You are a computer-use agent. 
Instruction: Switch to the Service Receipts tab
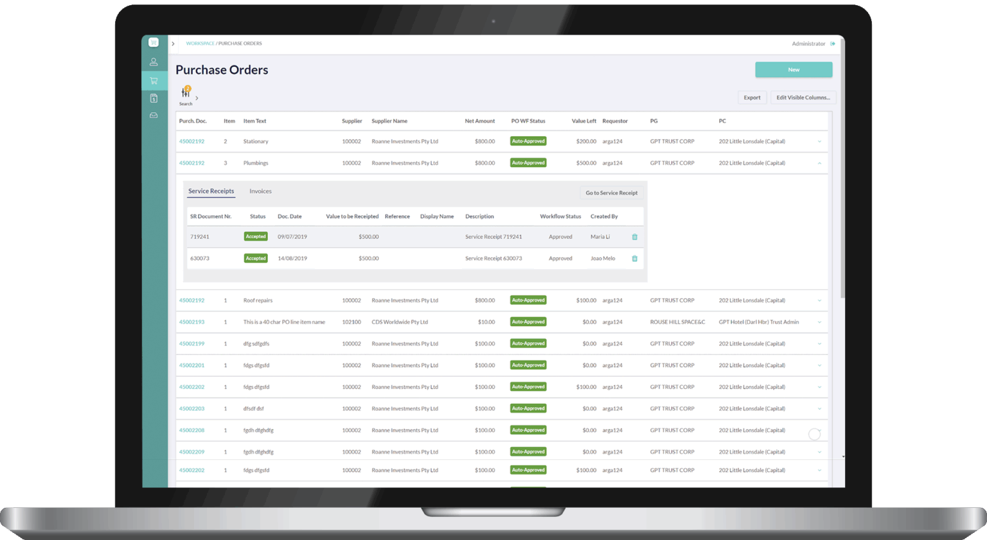tap(211, 191)
